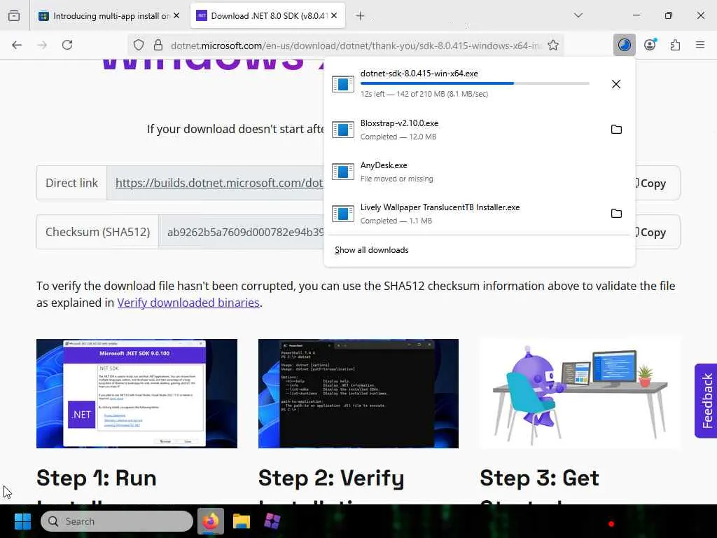Switch to 'Introducing multi-app install' tab
The height and width of the screenshot is (538, 717).
(x=109, y=15)
